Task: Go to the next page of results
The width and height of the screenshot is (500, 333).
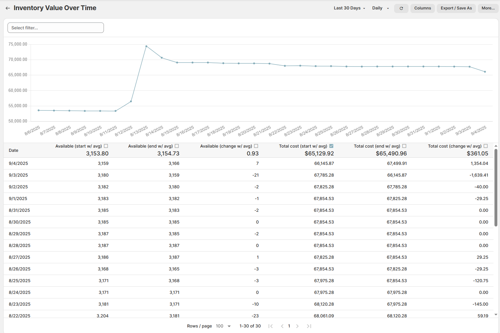Action: coord(297,326)
